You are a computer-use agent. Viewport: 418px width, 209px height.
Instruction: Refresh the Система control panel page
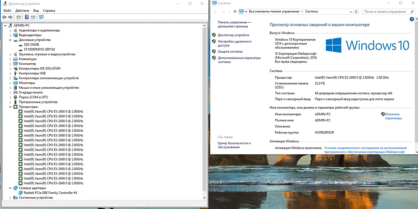pos(356,12)
